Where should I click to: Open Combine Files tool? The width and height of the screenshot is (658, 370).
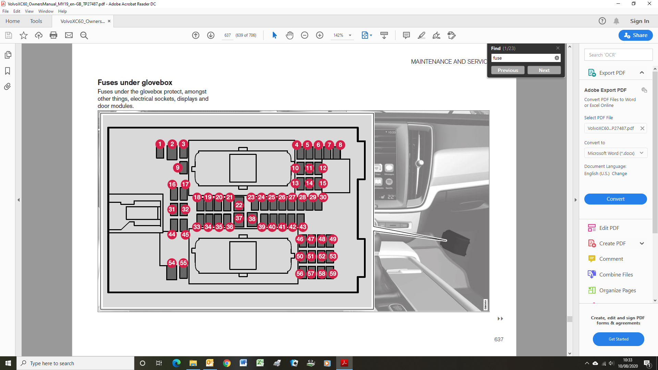pos(616,274)
